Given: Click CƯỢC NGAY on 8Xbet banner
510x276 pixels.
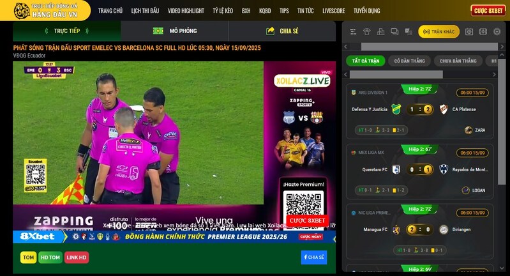Looking at the screenshot, I should click(x=311, y=236).
